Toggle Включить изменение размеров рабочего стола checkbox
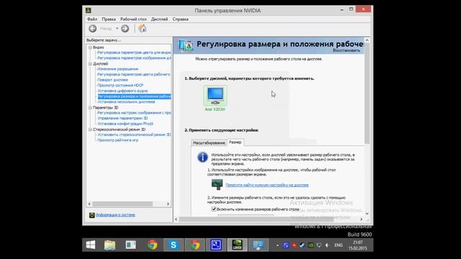This screenshot has width=461, height=259. 214,209
